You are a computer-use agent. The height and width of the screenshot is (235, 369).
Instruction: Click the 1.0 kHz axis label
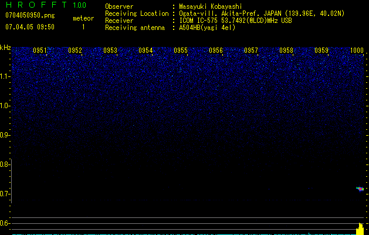point(5,106)
